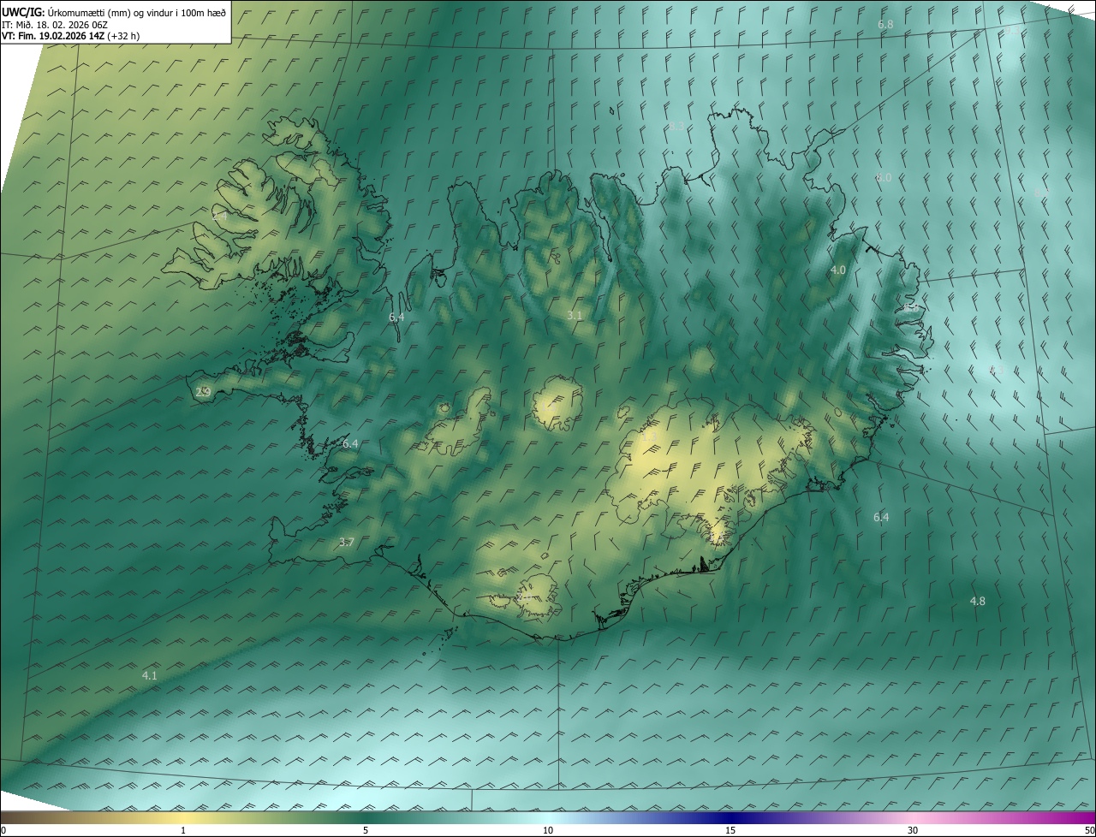Click the 8.0 value label on the map
Image resolution: width=1096 pixels, height=837 pixels.
(x=884, y=178)
